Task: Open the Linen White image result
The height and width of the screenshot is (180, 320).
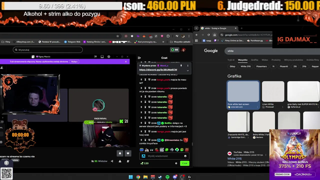Action: click(x=273, y=91)
